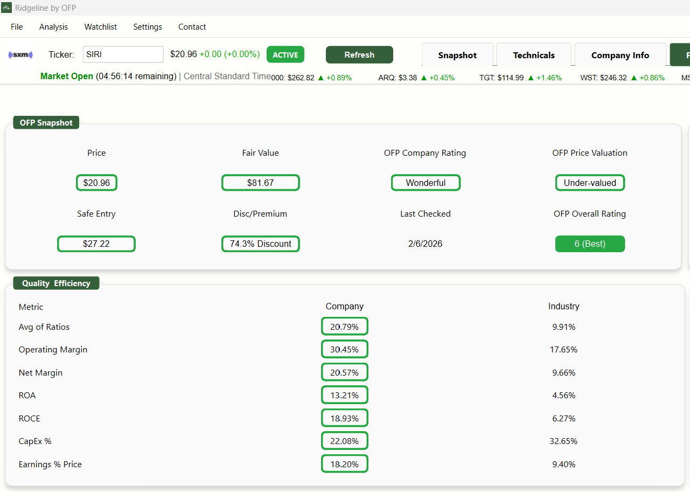Click the Operating Margin row label
690x492 pixels.
(53, 350)
